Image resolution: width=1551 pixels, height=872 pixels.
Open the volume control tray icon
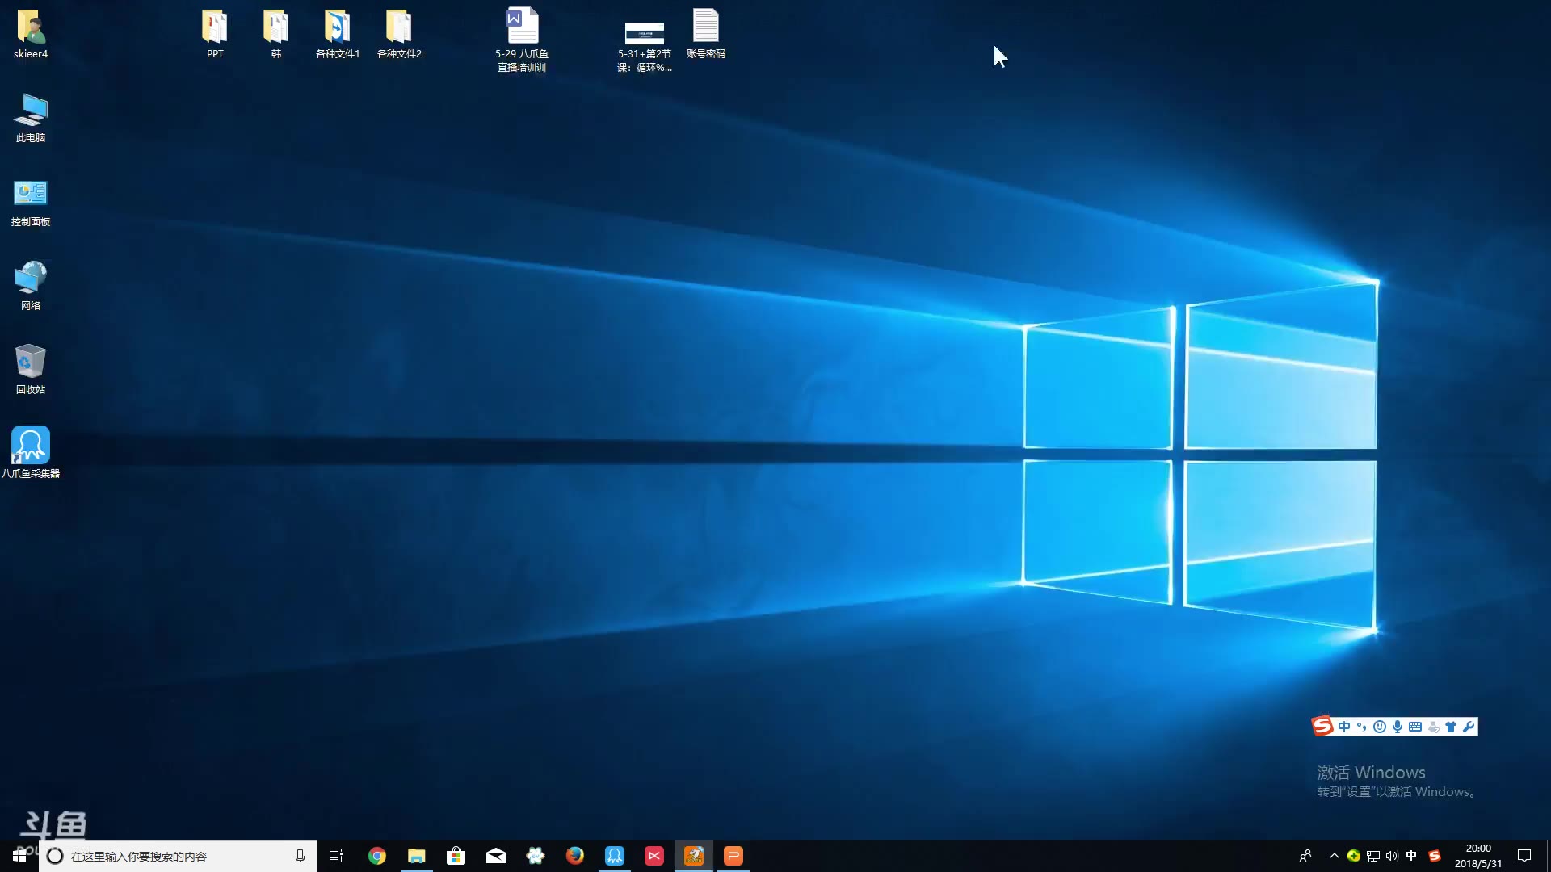pyautogui.click(x=1392, y=856)
